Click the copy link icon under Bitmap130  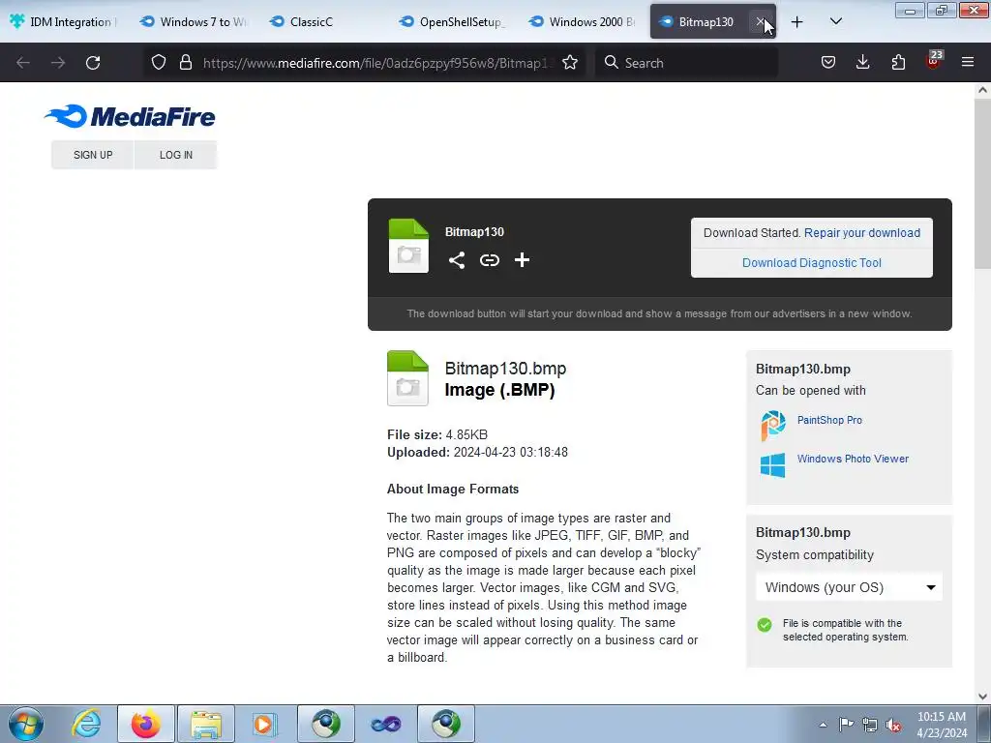pos(489,260)
